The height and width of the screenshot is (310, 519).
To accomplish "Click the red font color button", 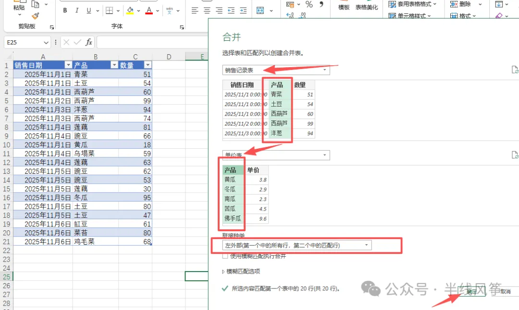I will (x=149, y=11).
